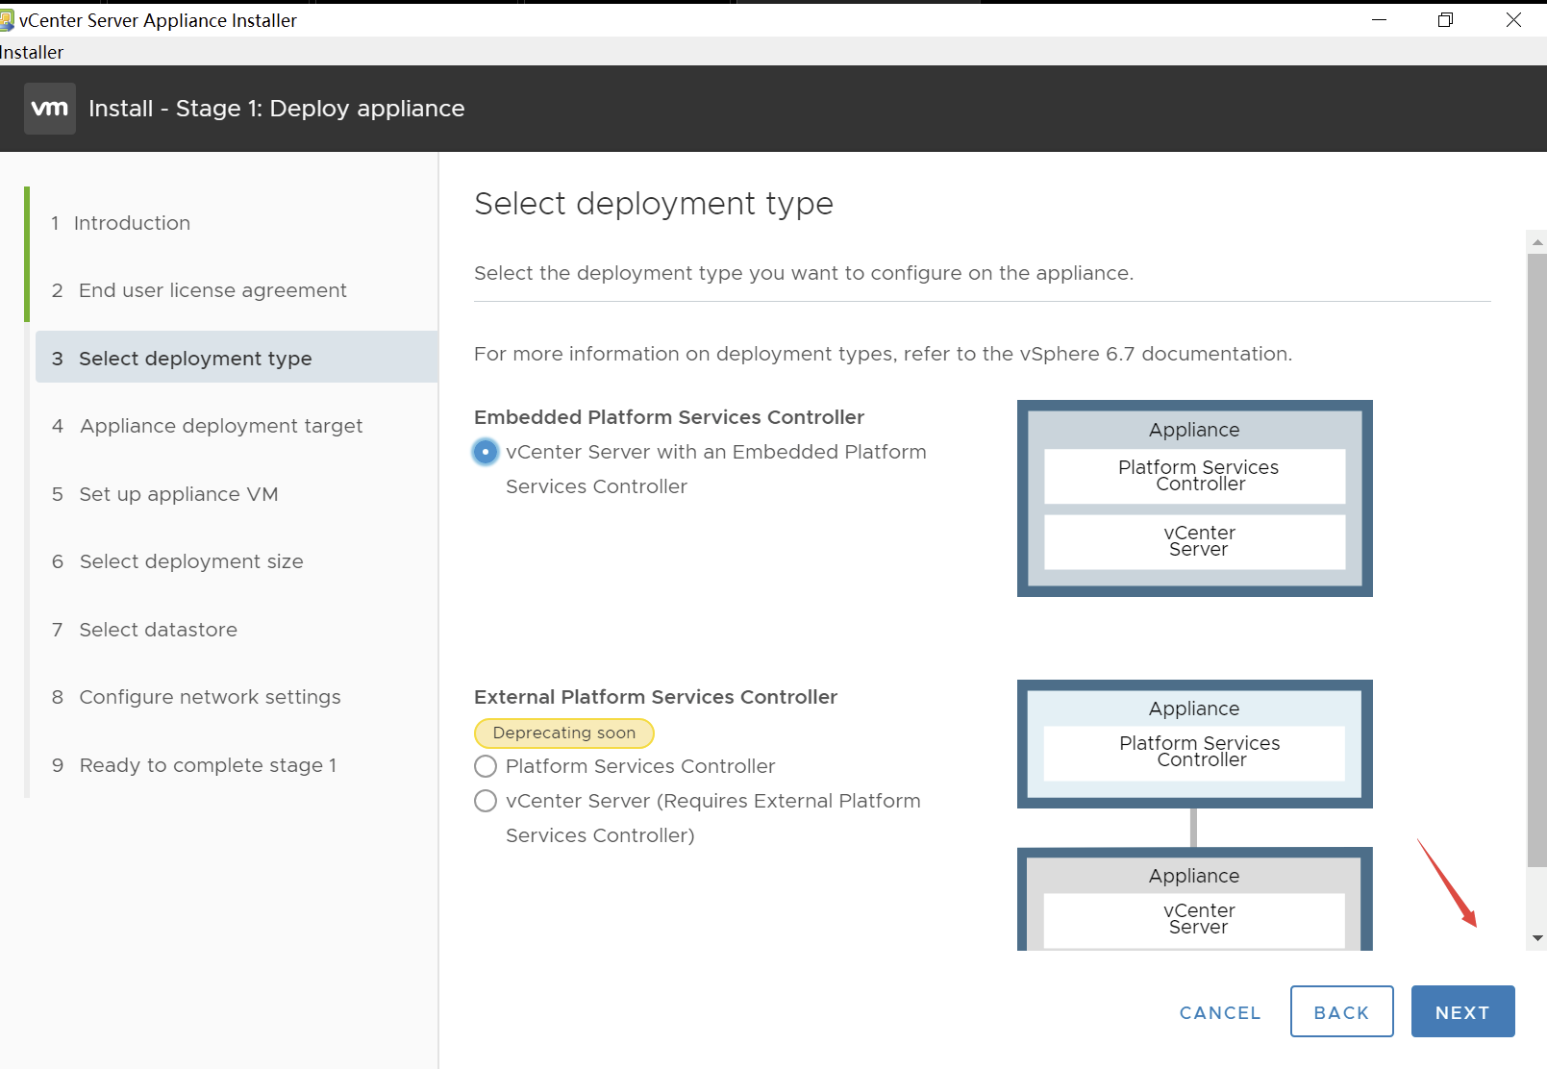Select the Platform Services Controller radio option
1547x1069 pixels.
pos(486,766)
